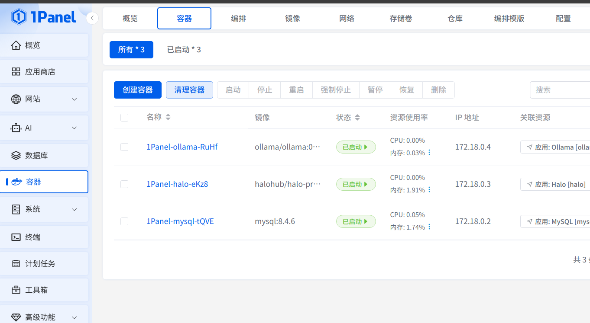Click the calendar icon for 计划任务
This screenshot has height=323, width=590.
point(16,263)
